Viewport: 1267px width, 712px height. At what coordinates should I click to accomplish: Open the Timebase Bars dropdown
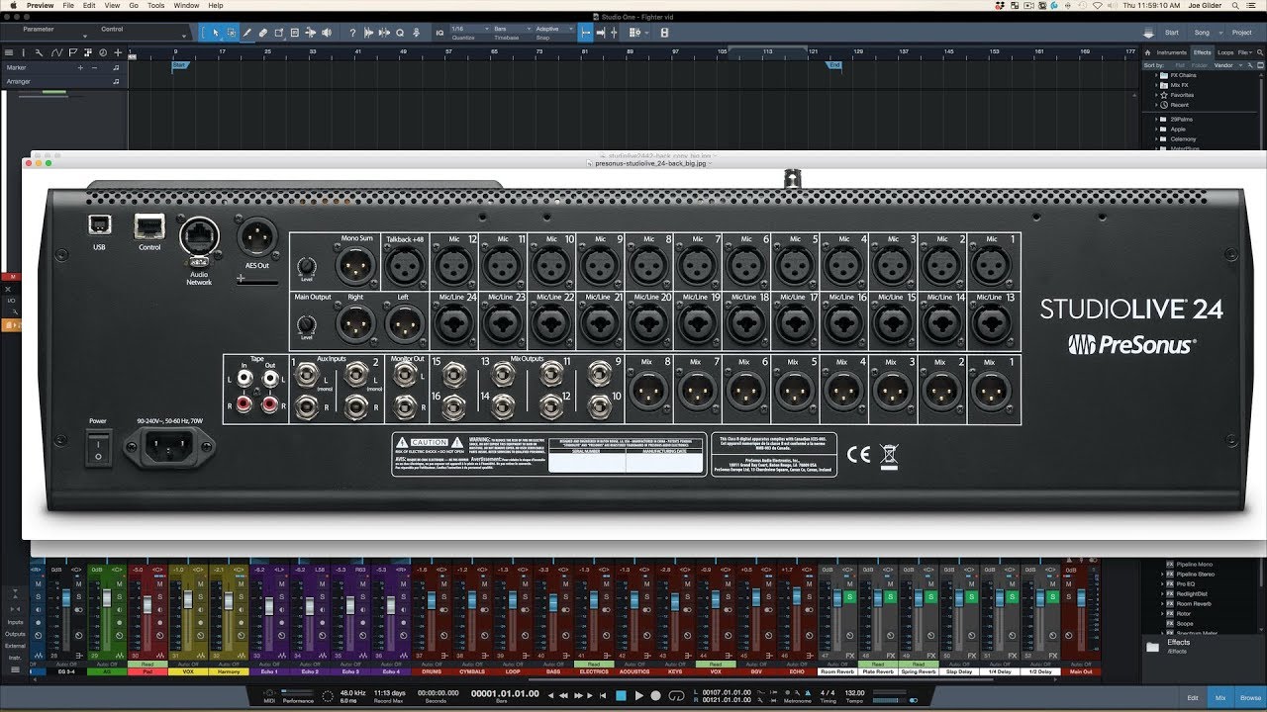point(513,29)
